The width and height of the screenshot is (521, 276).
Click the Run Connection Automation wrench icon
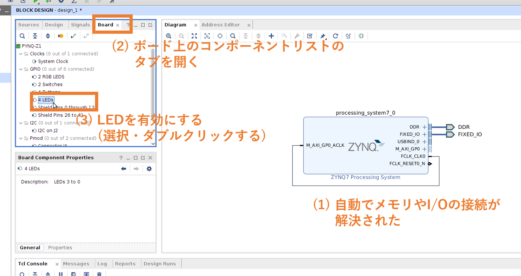[297, 36]
